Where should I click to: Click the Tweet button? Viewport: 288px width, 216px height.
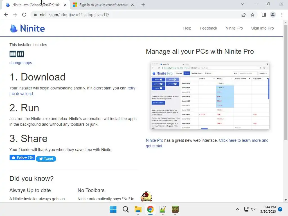(x=46, y=159)
